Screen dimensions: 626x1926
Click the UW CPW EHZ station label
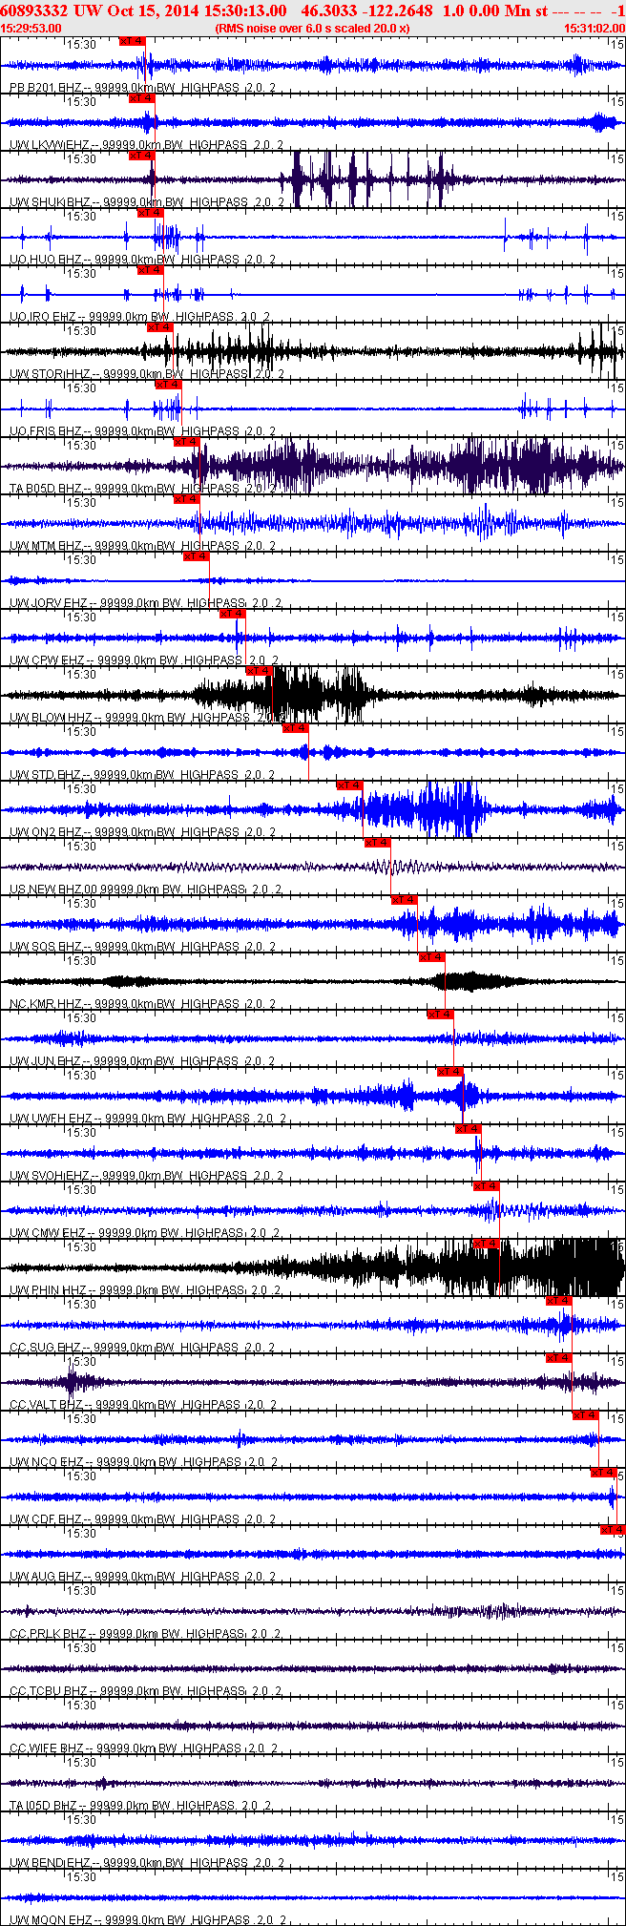click(x=47, y=660)
